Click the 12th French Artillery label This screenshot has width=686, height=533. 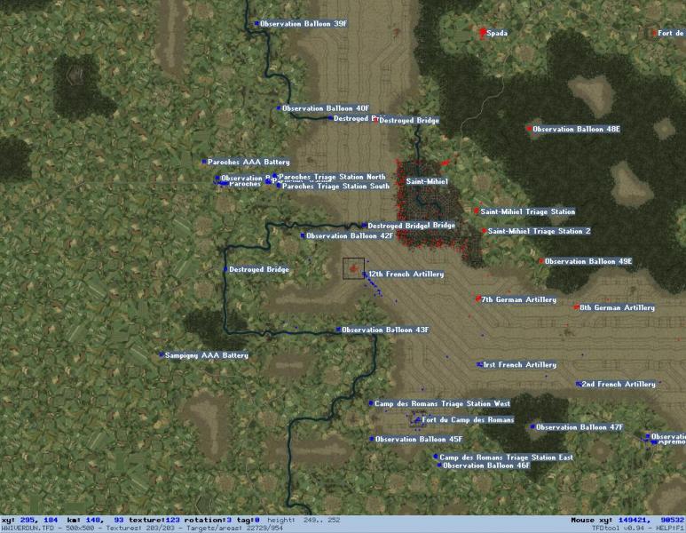pos(406,274)
